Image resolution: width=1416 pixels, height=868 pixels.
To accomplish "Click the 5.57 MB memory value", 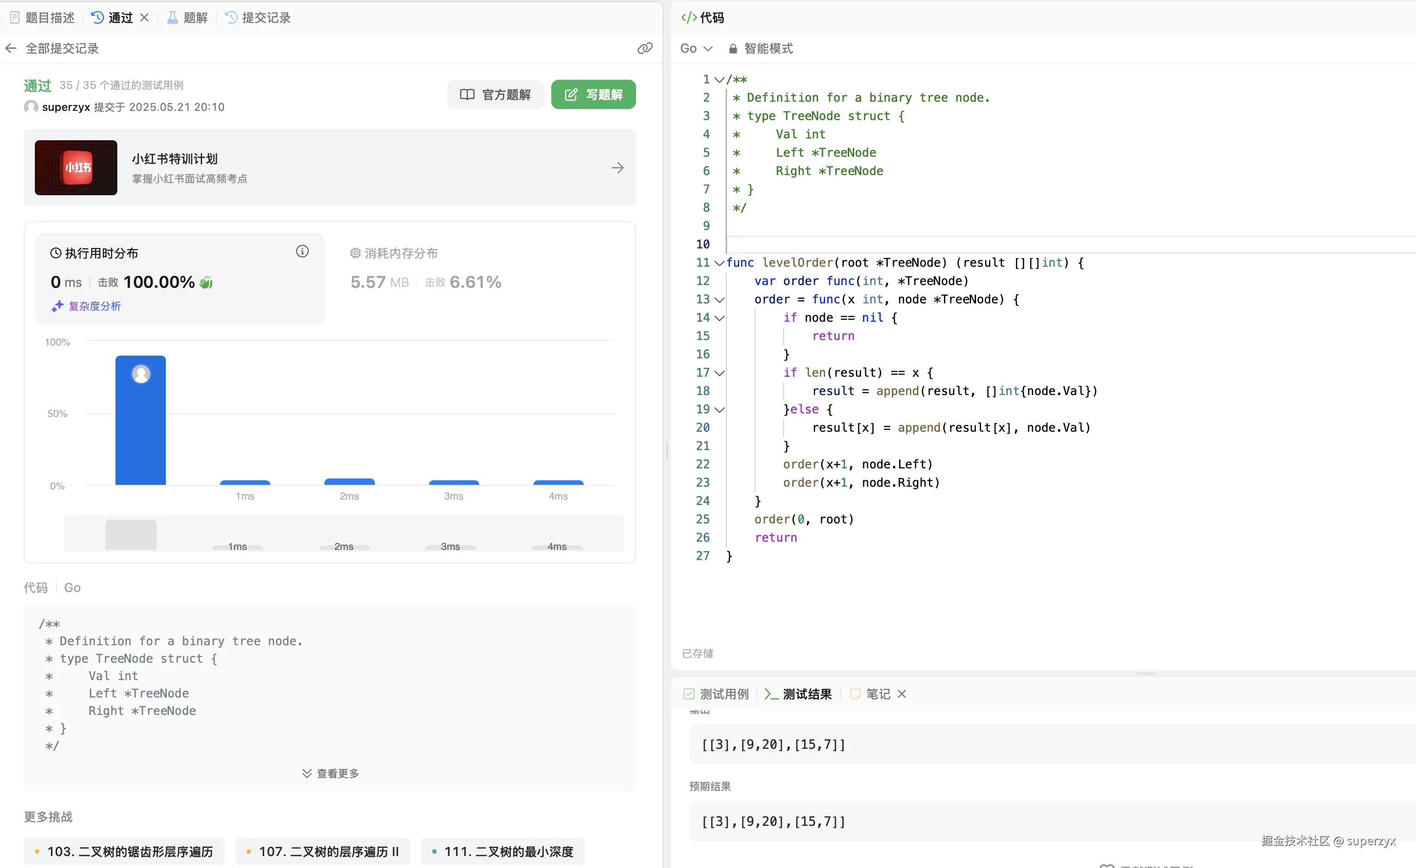I will coord(379,282).
